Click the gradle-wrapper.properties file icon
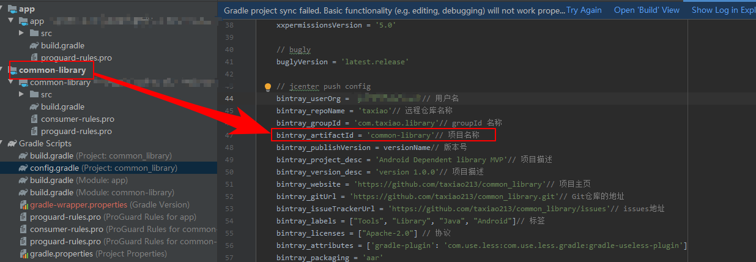This screenshot has width=756, height=262. pos(24,204)
